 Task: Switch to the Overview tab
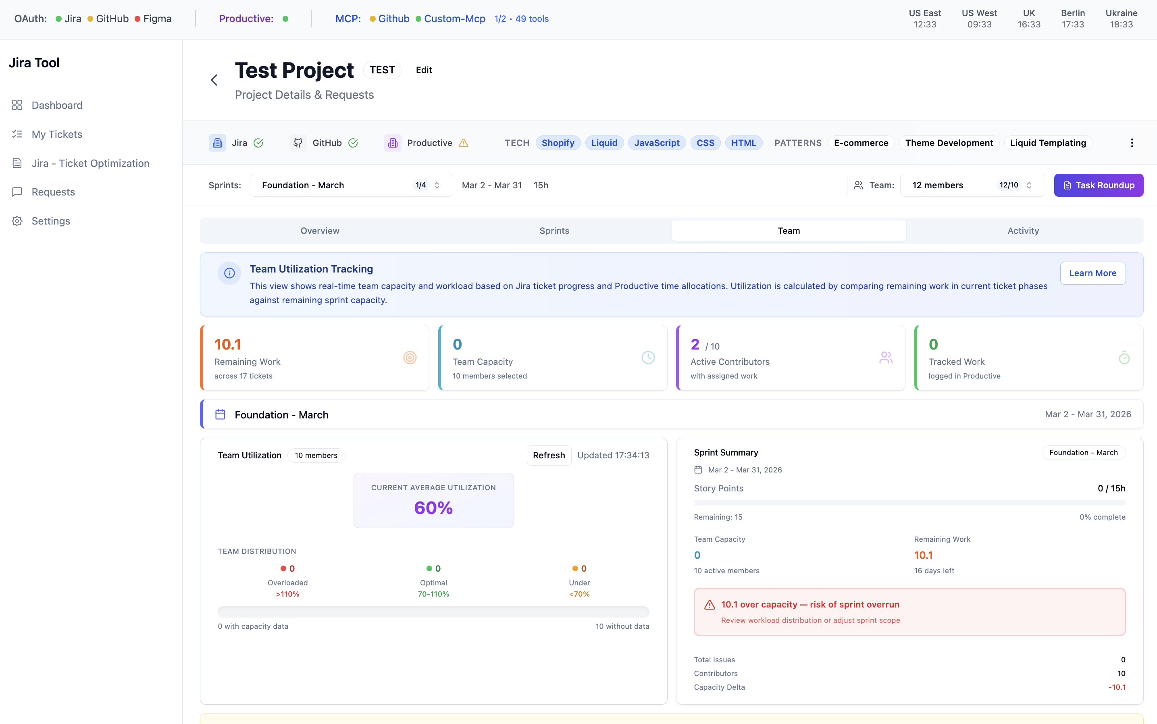(x=319, y=231)
